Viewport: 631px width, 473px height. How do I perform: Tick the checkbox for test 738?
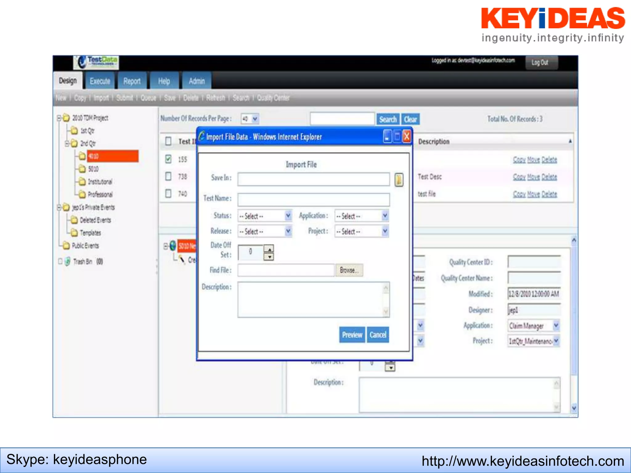click(x=168, y=176)
